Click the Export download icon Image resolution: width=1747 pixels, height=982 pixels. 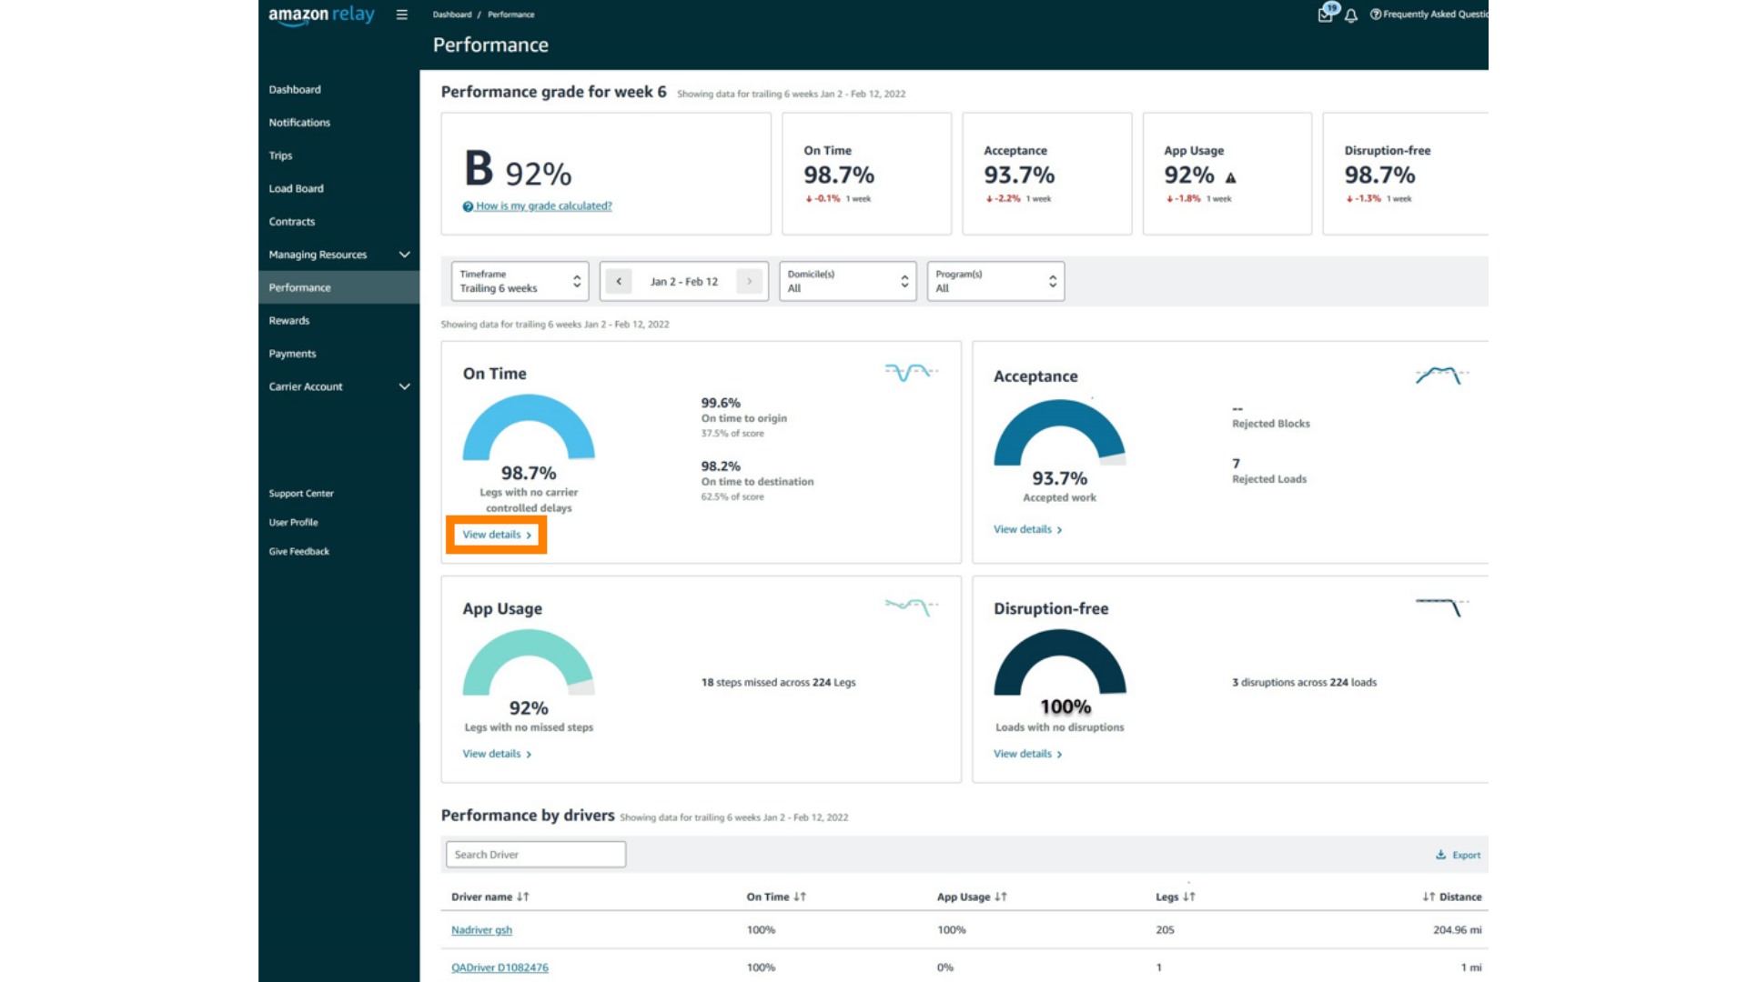click(x=1440, y=855)
